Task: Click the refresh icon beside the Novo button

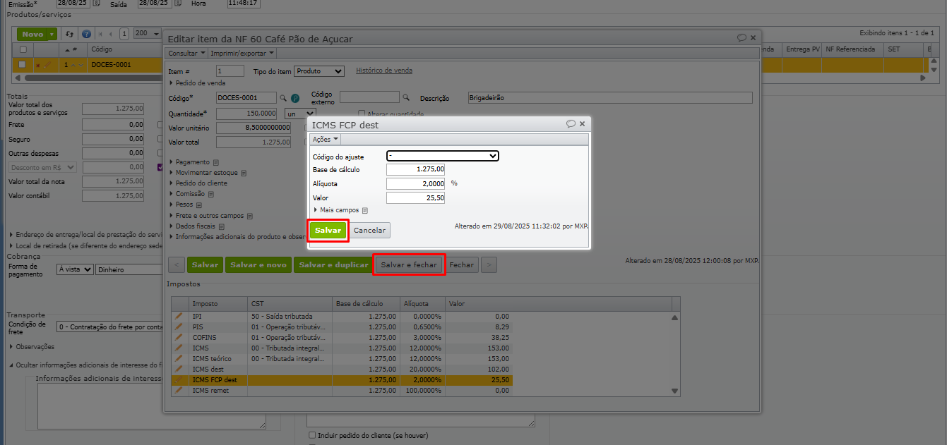Action: [69, 34]
